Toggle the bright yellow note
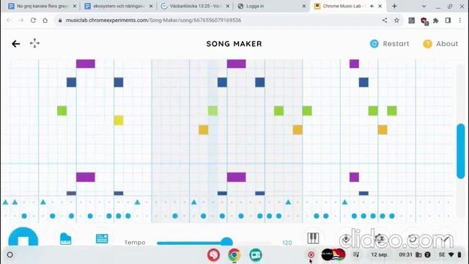 (x=119, y=120)
